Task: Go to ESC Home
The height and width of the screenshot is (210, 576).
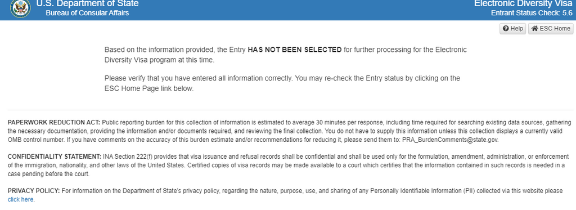Action: [x=551, y=29]
